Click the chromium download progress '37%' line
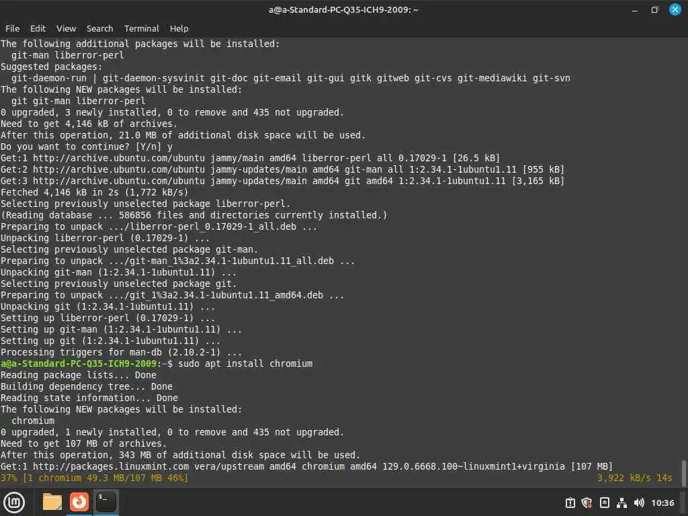688x516 pixels. point(94,478)
